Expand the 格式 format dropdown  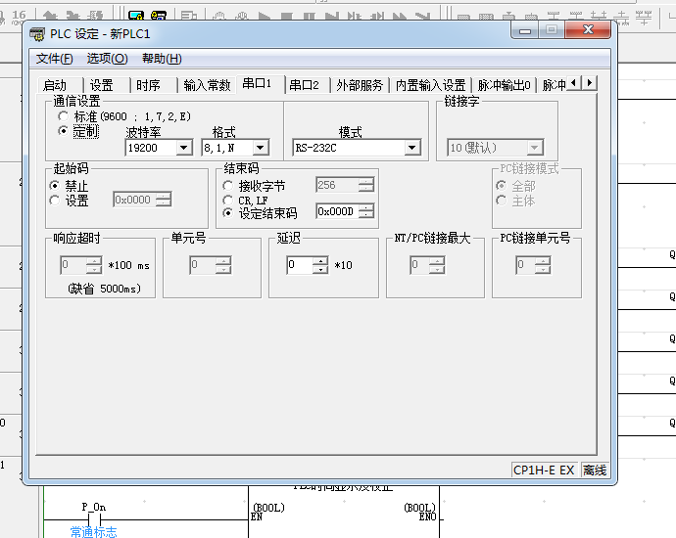point(260,148)
